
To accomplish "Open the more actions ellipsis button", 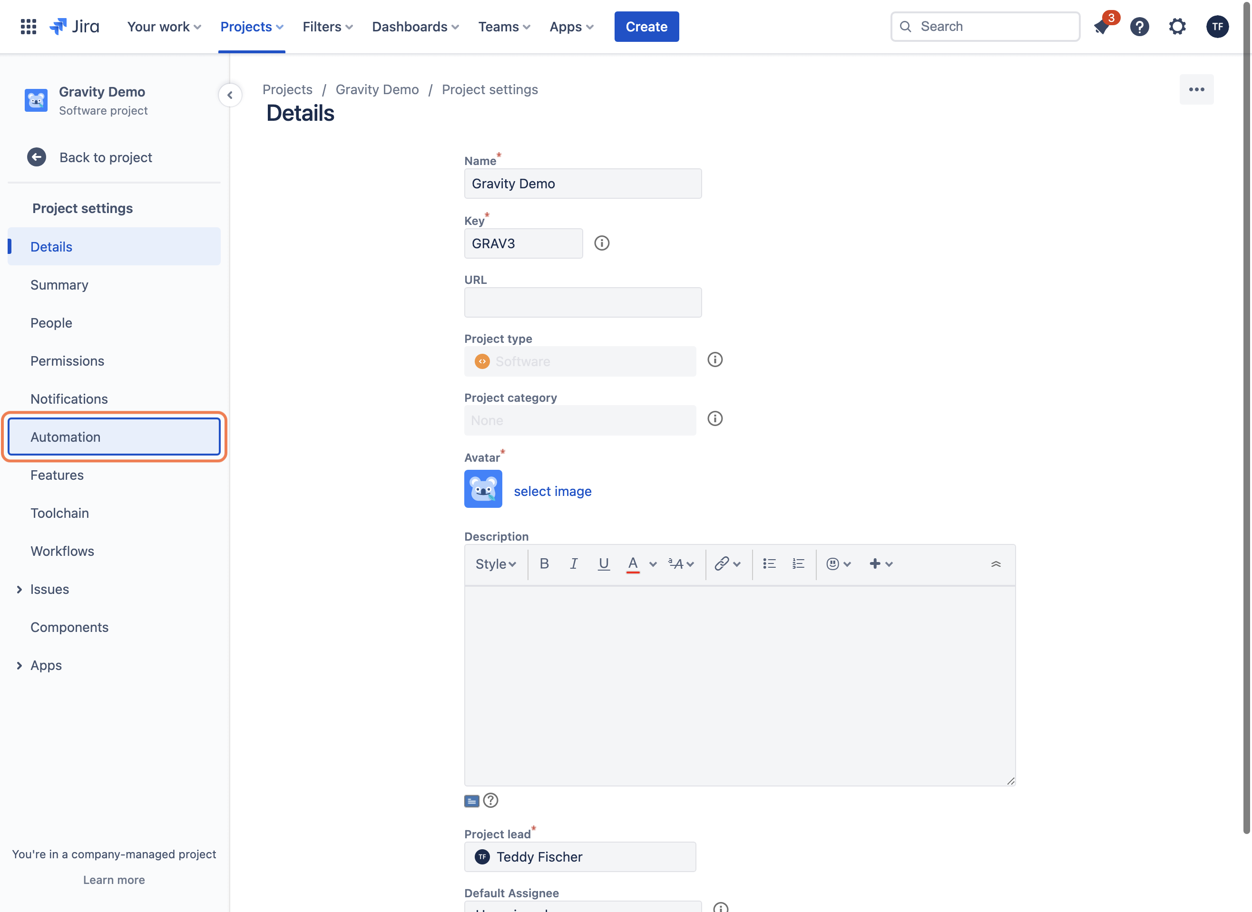I will point(1196,89).
